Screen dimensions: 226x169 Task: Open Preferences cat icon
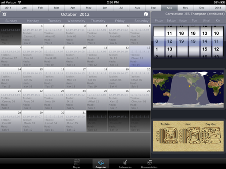click(125, 162)
